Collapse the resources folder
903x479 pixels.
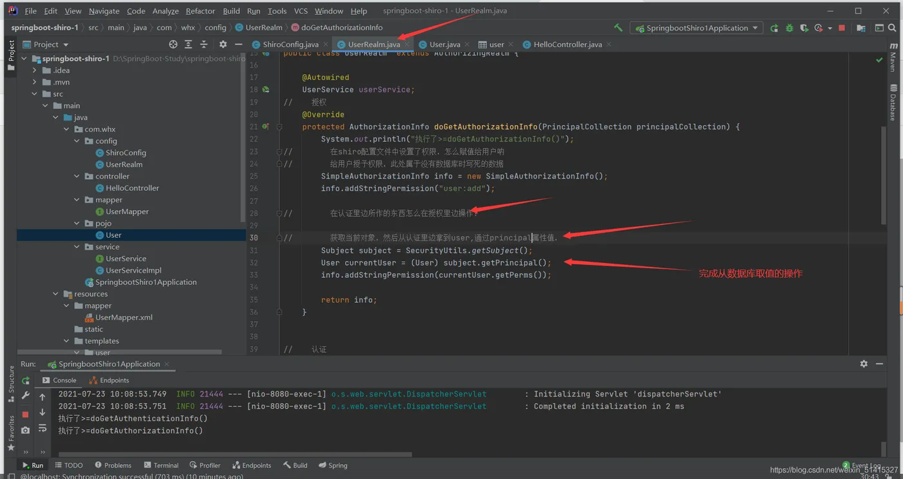coord(55,294)
